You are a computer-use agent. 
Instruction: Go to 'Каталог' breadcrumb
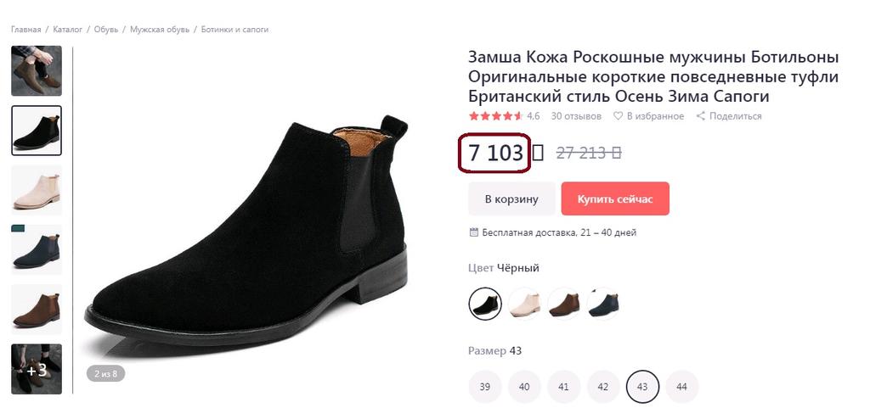point(68,30)
